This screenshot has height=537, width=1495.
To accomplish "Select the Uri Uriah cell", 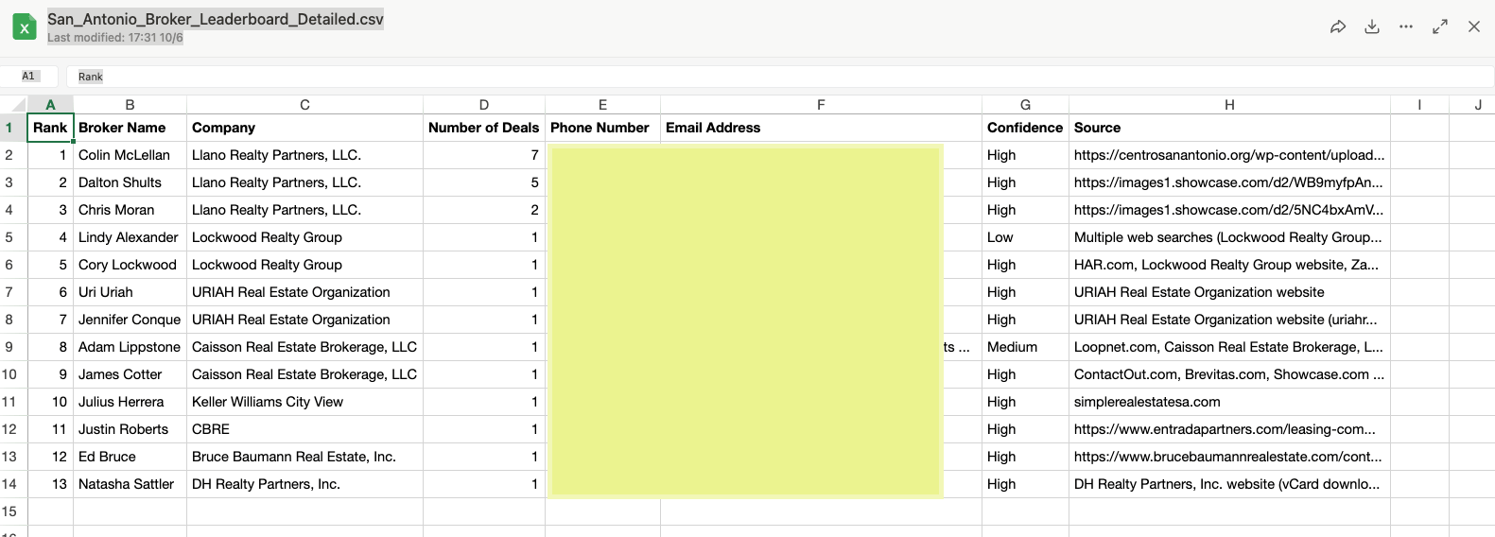I will click(x=130, y=292).
